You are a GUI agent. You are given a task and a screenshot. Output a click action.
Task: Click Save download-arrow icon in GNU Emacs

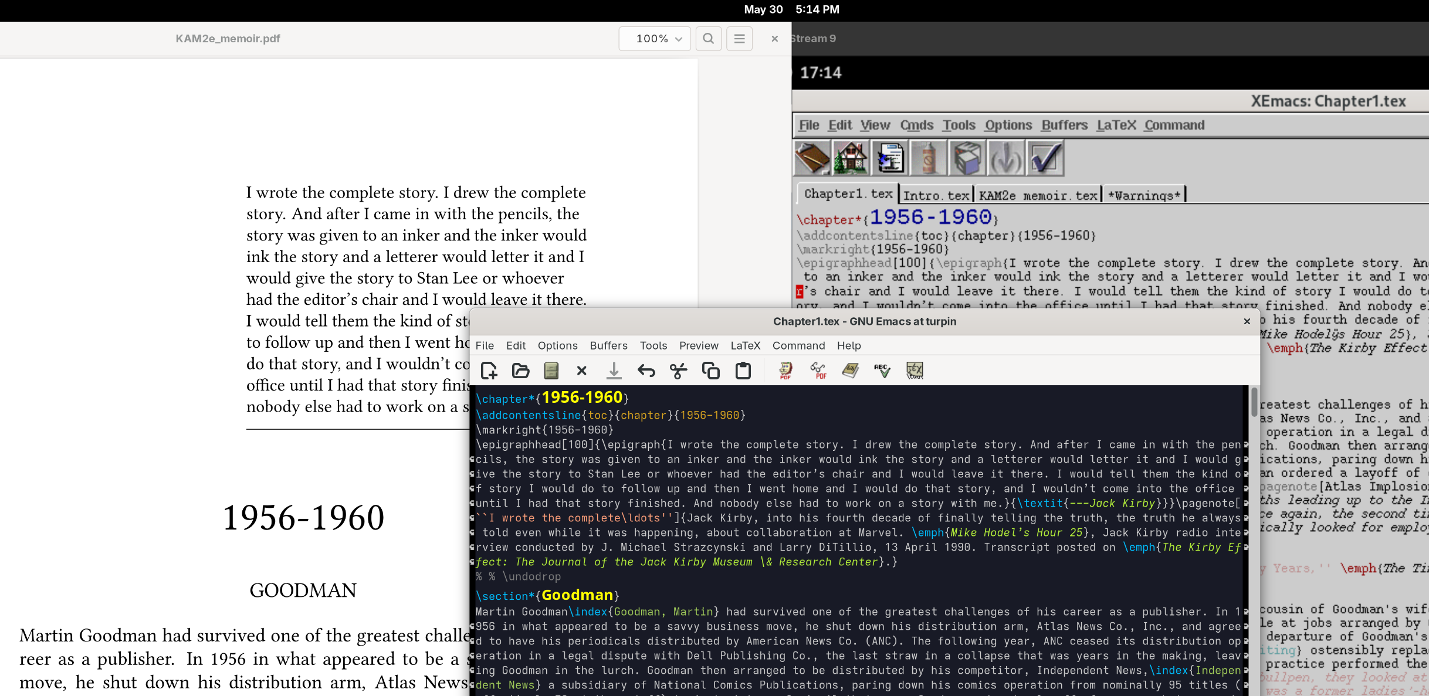(614, 371)
